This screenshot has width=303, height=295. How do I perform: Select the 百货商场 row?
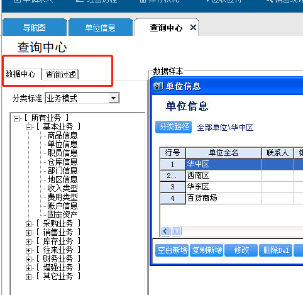tap(231, 198)
